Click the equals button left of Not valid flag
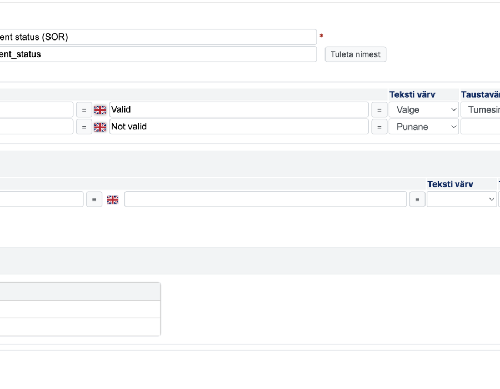The width and height of the screenshot is (500, 389). point(84,127)
